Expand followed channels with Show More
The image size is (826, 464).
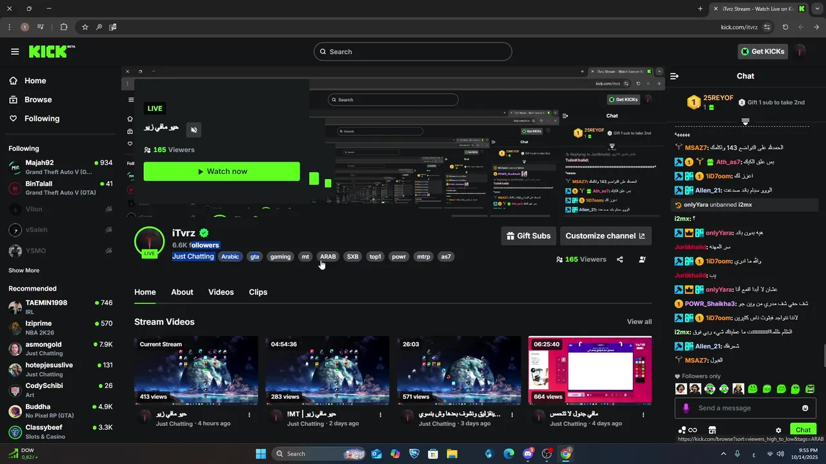coord(24,271)
